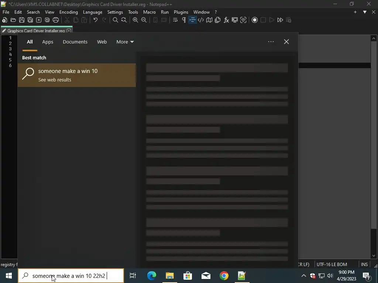Open the Mail app from taskbar
Viewport: 378px width, 283px height.
click(206, 276)
